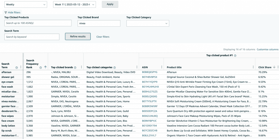Sort by Click Share descending arrow
This screenshot has height=139, width=279.
click(x=274, y=67)
